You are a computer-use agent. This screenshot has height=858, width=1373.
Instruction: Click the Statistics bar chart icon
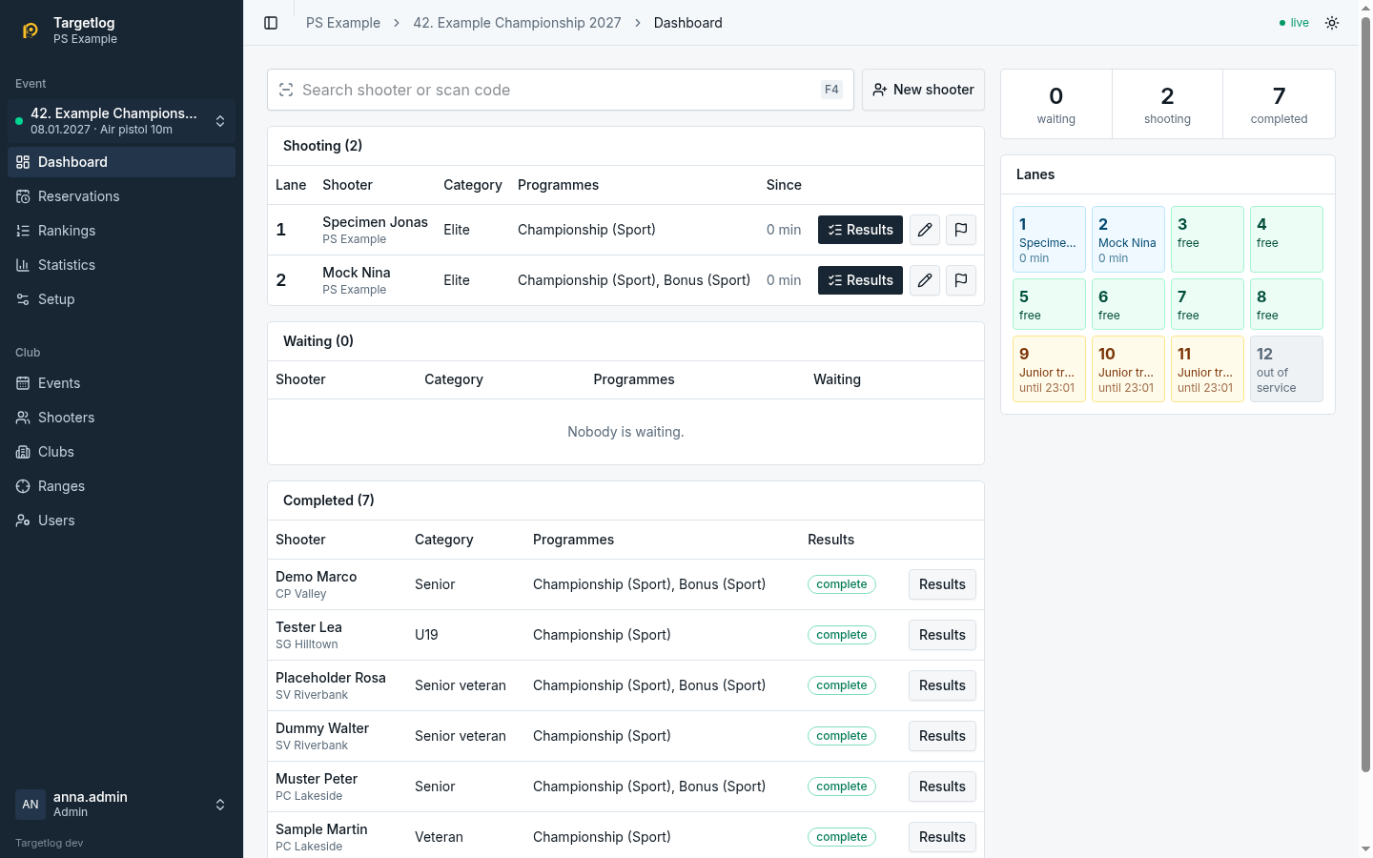(x=23, y=265)
